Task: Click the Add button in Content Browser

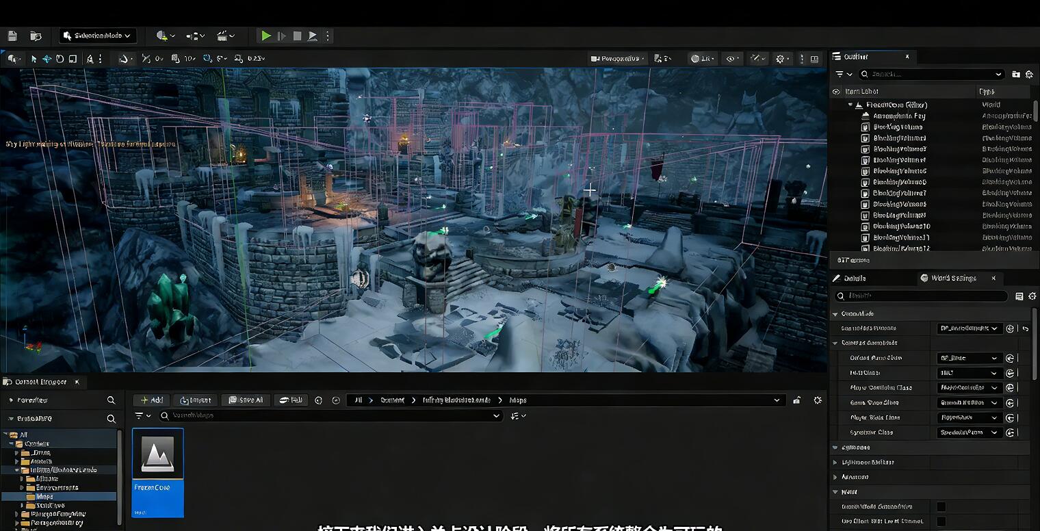Action: click(x=151, y=400)
